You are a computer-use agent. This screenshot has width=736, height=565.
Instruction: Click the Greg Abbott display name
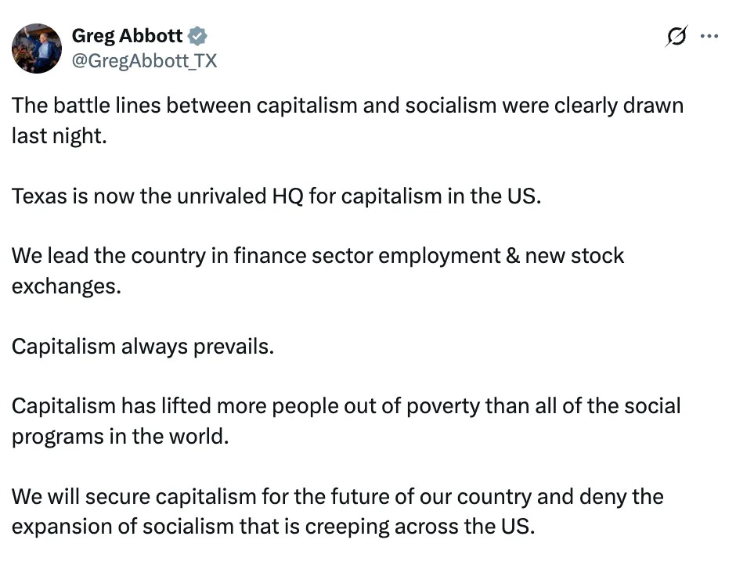point(127,36)
